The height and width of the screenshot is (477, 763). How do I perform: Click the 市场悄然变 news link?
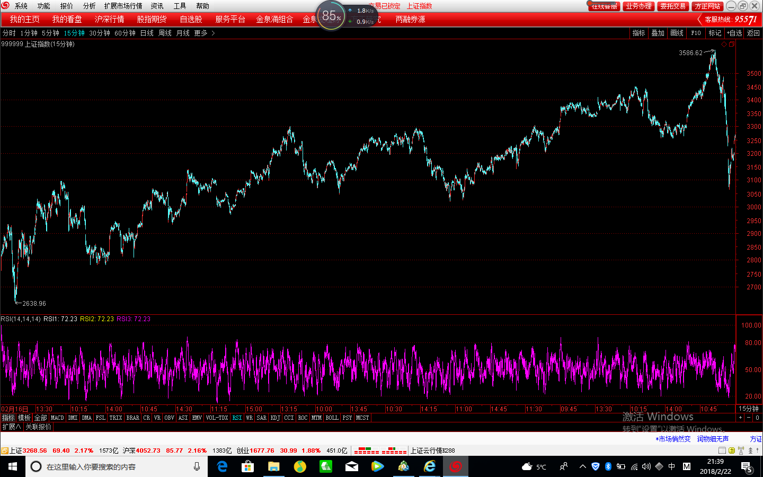coord(673,439)
